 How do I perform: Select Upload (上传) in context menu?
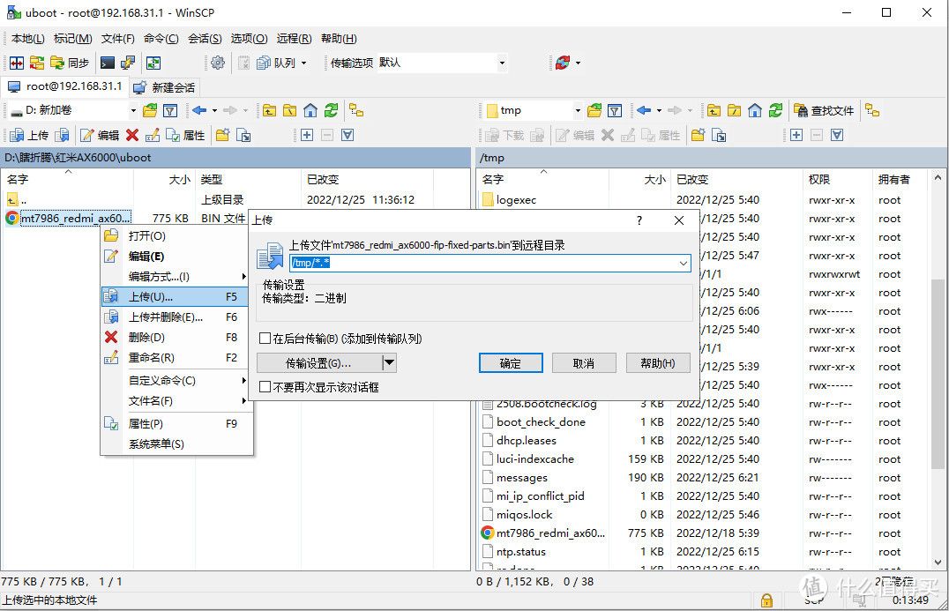pos(174,296)
